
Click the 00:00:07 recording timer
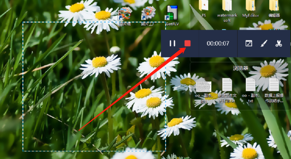click(x=218, y=43)
